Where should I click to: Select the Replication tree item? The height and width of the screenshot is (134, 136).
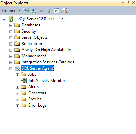pyautogui.click(x=32, y=44)
